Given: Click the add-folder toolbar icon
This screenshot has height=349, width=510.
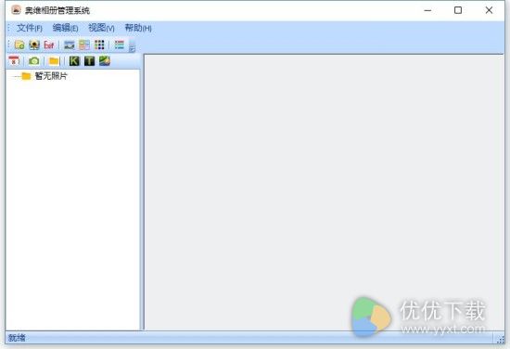Looking at the screenshot, I should [19, 45].
